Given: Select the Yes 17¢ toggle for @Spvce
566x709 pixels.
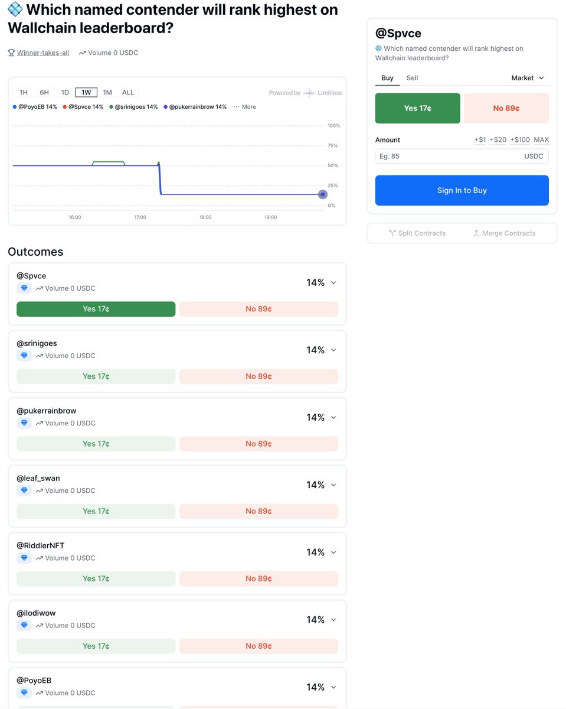Looking at the screenshot, I should 96,308.
